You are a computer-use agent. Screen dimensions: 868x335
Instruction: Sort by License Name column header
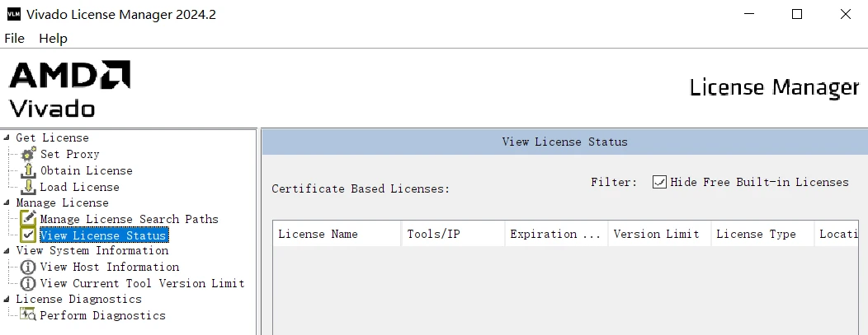[318, 234]
